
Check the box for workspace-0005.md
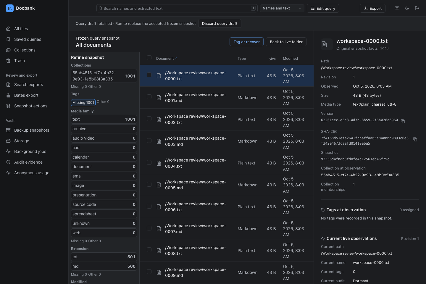[149, 185]
